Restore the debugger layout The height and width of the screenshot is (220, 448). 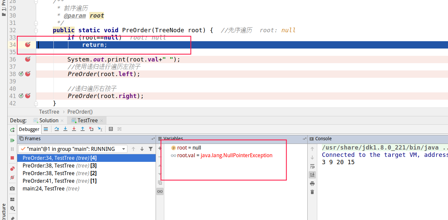[12, 199]
